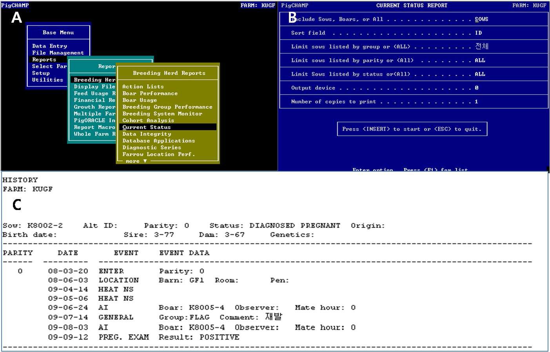This screenshot has height=352, width=550.
Task: Open the Data Integrity report
Action: 147,134
